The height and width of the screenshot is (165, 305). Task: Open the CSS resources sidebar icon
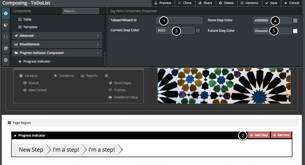tap(5, 48)
